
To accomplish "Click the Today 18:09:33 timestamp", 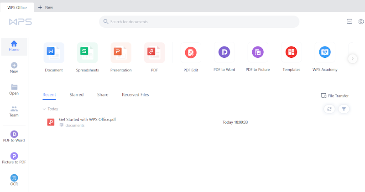I will (x=235, y=122).
